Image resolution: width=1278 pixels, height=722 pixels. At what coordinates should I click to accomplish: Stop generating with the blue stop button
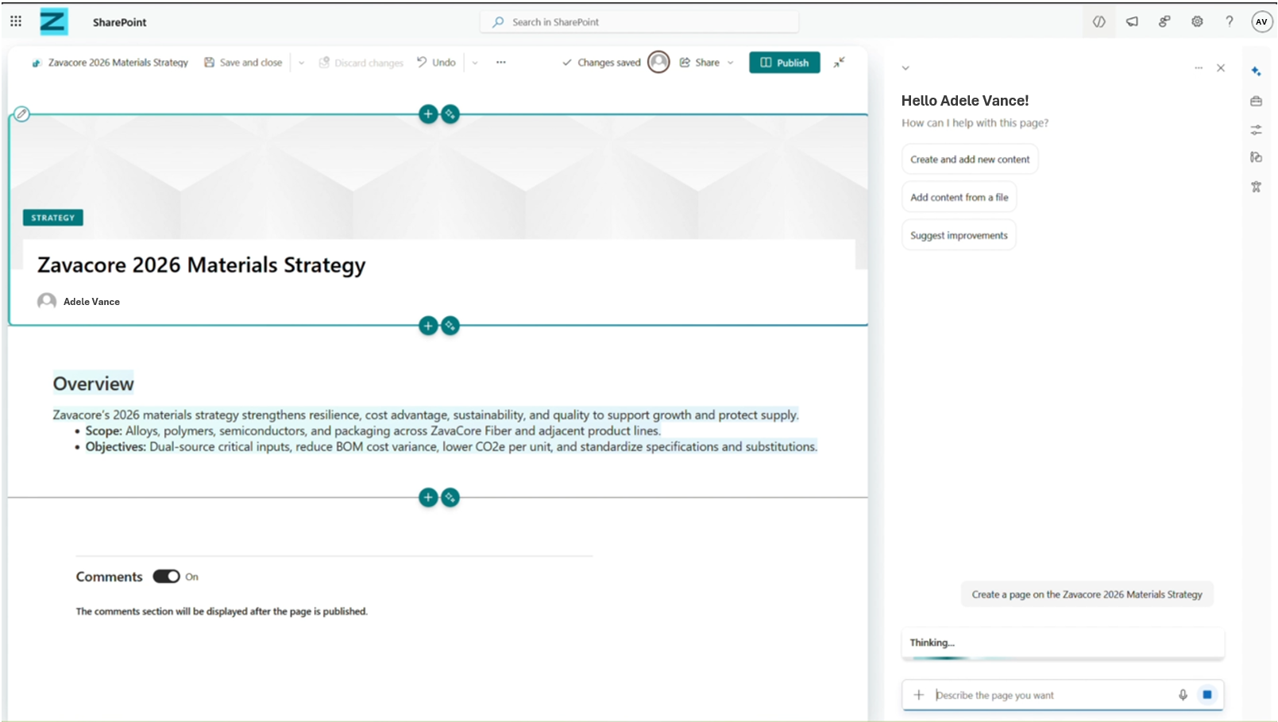(x=1207, y=695)
